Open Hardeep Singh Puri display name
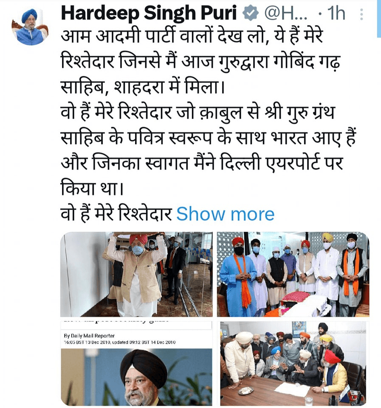Viewport: 381px width, 408px height. click(149, 13)
